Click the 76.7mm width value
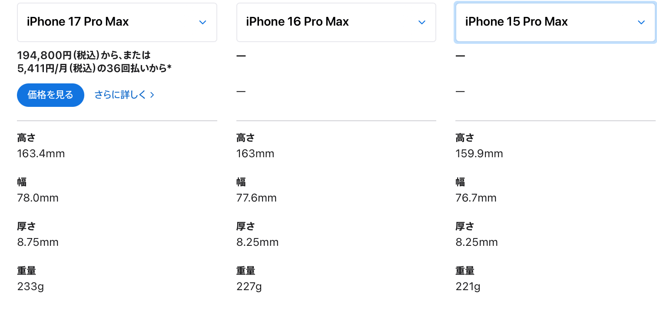The width and height of the screenshot is (657, 311). click(x=476, y=198)
